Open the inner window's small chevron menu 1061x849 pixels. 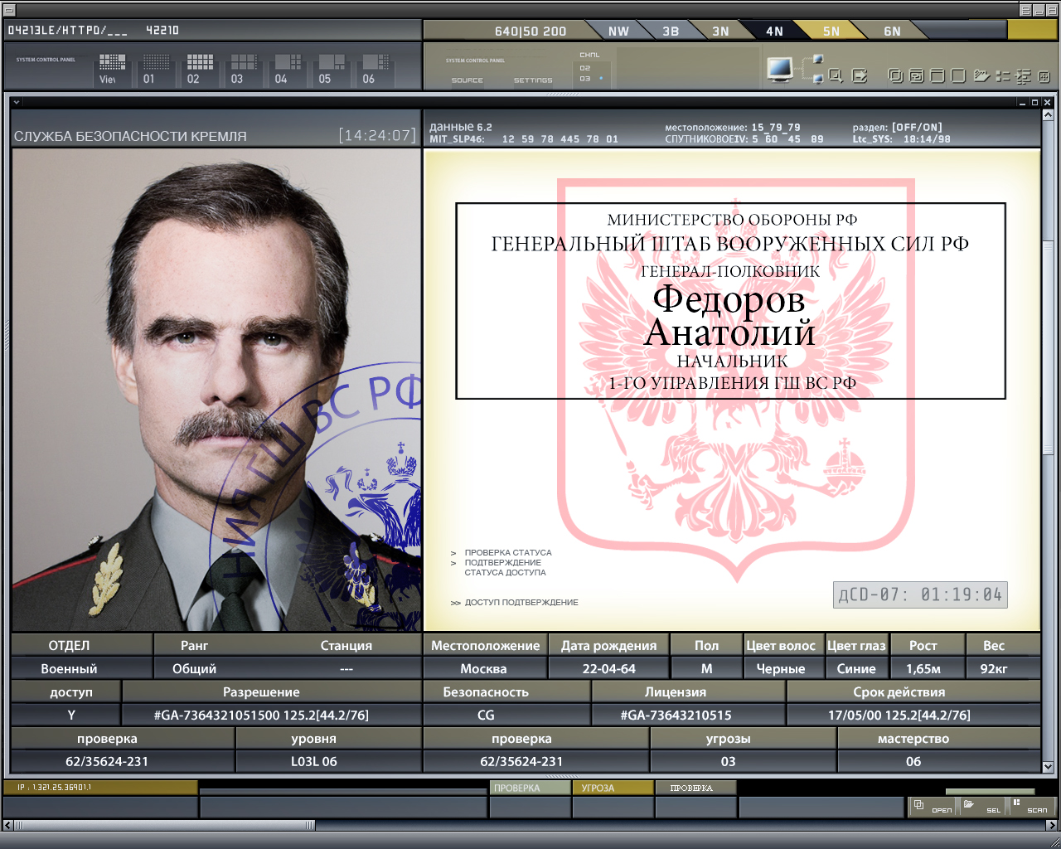(17, 102)
